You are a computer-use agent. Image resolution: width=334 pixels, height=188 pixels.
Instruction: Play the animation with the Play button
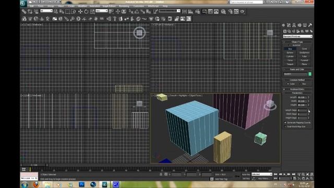point(284,174)
